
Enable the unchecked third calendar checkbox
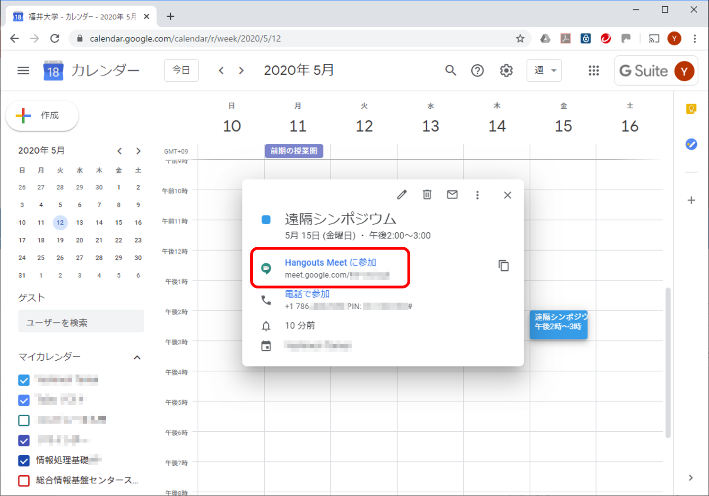pyautogui.click(x=24, y=420)
